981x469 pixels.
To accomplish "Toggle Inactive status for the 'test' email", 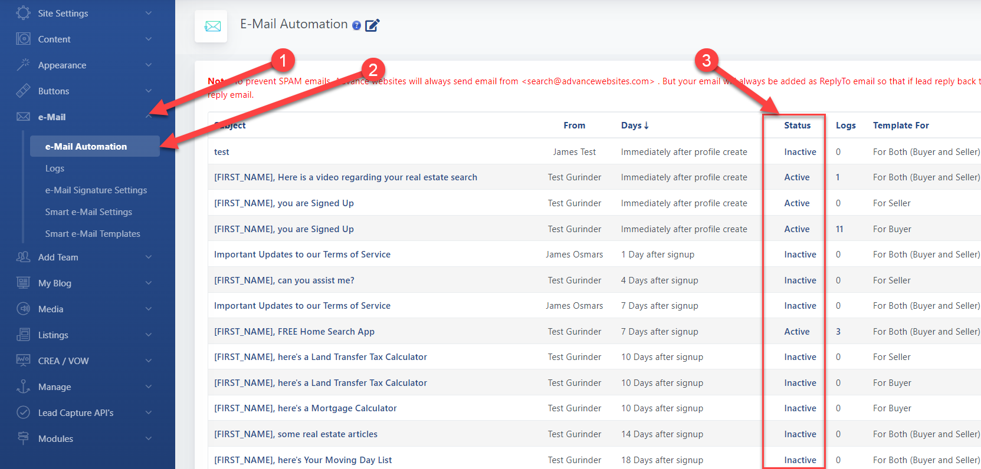I will click(x=800, y=152).
